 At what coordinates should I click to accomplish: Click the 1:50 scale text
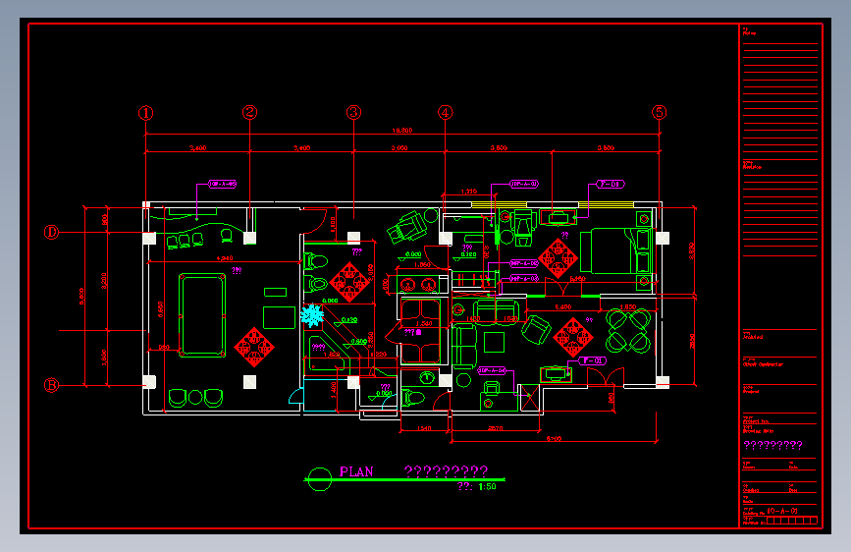click(488, 487)
